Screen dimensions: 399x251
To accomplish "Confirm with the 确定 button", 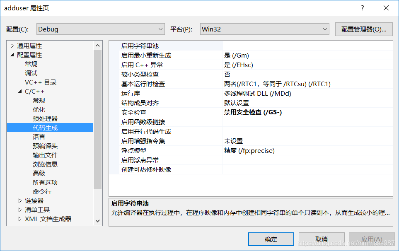I will pos(271,239).
